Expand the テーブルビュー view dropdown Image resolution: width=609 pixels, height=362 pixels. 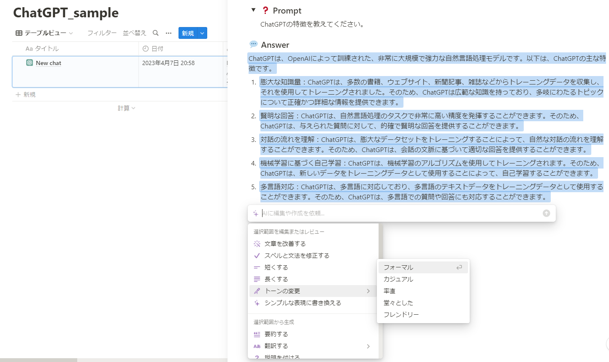pyautogui.click(x=44, y=33)
